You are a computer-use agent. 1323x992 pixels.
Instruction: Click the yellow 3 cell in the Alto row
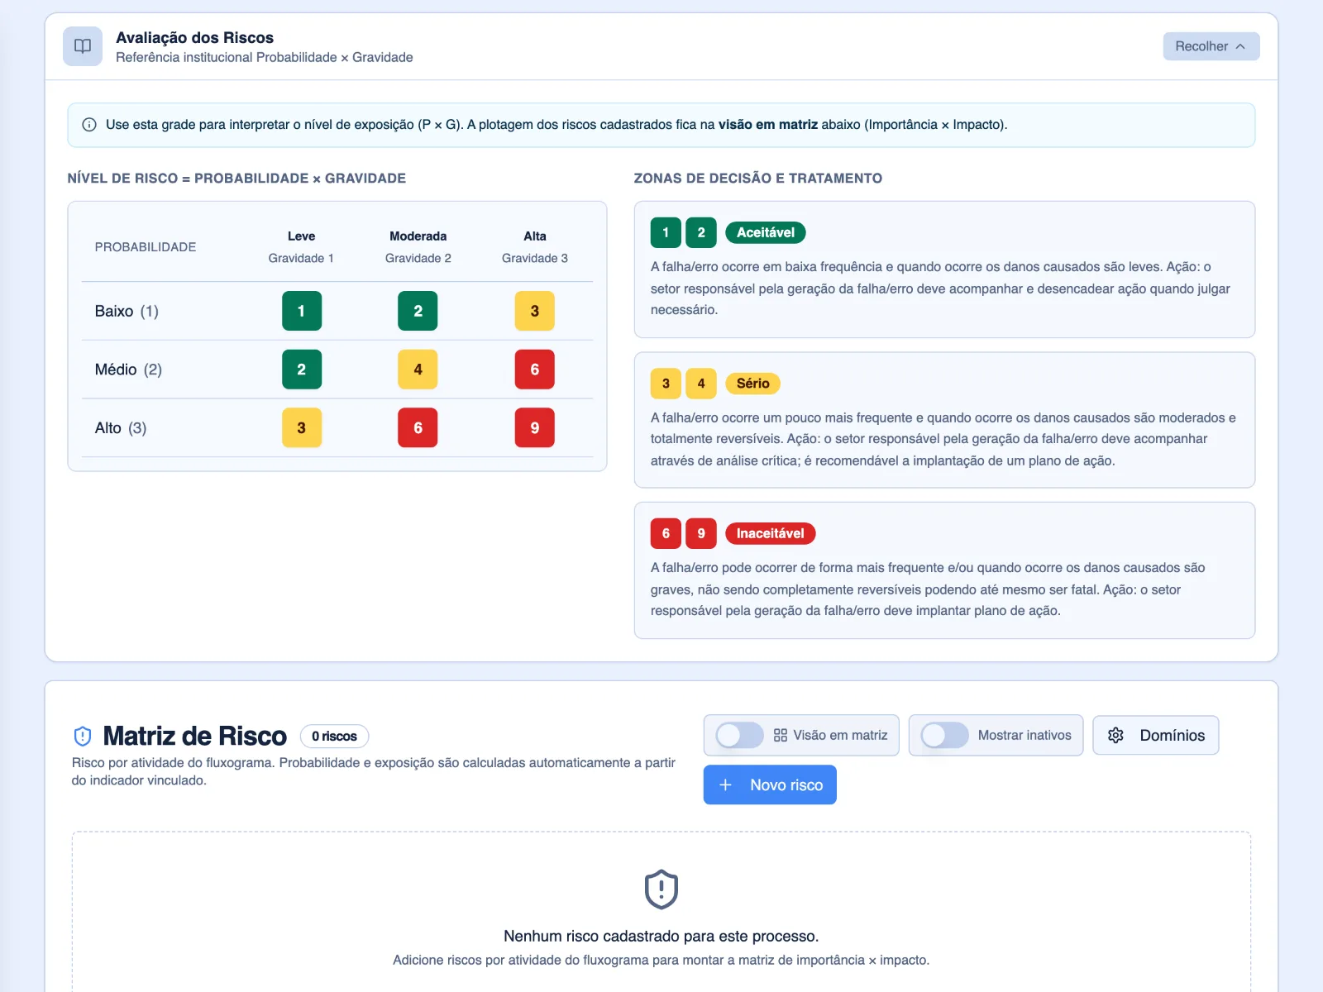point(301,427)
